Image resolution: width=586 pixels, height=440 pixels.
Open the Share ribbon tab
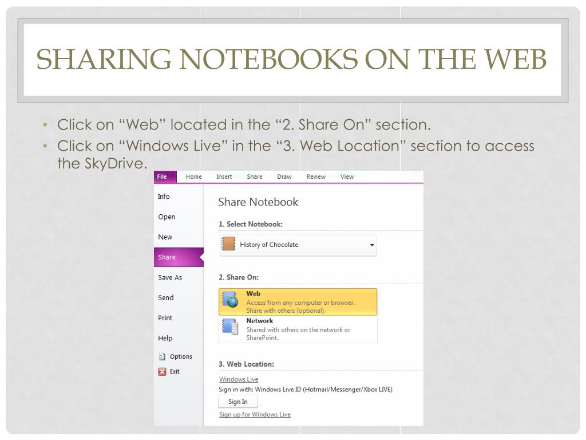tap(255, 176)
